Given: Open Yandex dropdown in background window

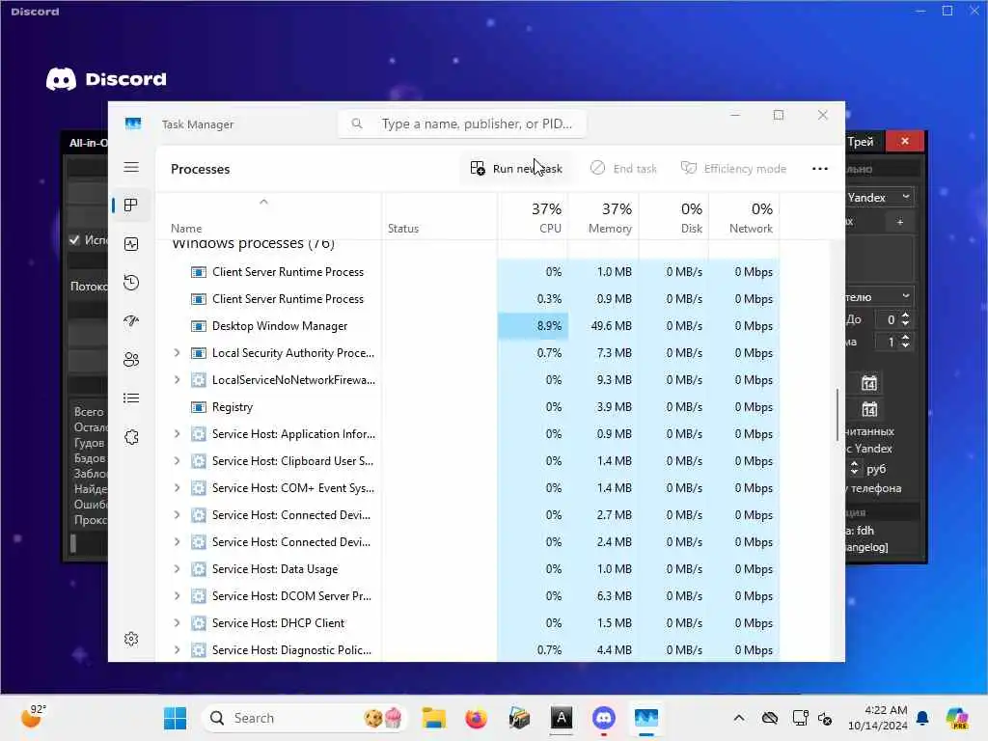Looking at the screenshot, I should 880,197.
